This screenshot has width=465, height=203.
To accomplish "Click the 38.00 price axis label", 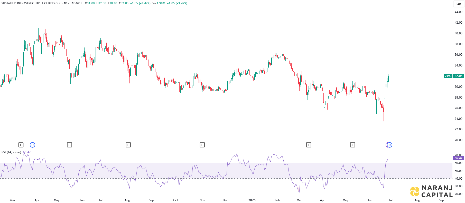I will click(x=458, y=44).
